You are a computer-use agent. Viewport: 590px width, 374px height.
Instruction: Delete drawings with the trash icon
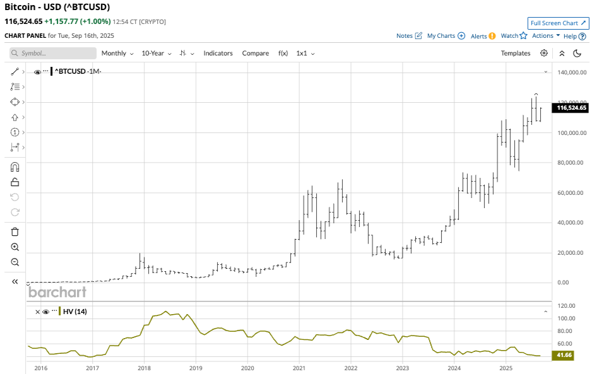15,231
